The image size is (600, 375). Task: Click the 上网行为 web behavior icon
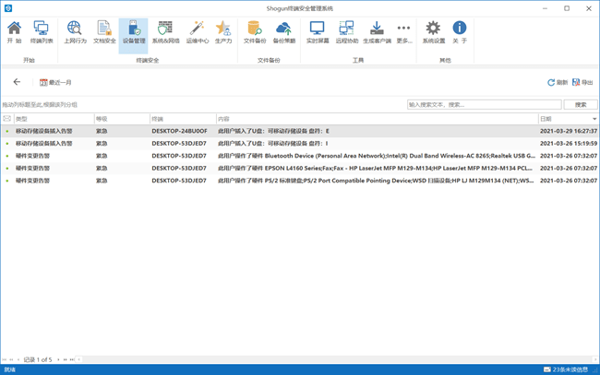click(75, 33)
